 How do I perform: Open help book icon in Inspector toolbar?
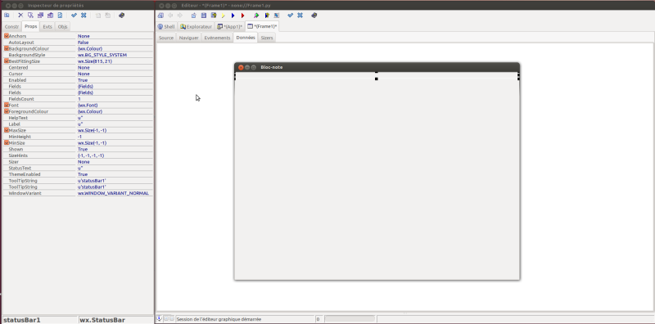pyautogui.click(x=121, y=16)
